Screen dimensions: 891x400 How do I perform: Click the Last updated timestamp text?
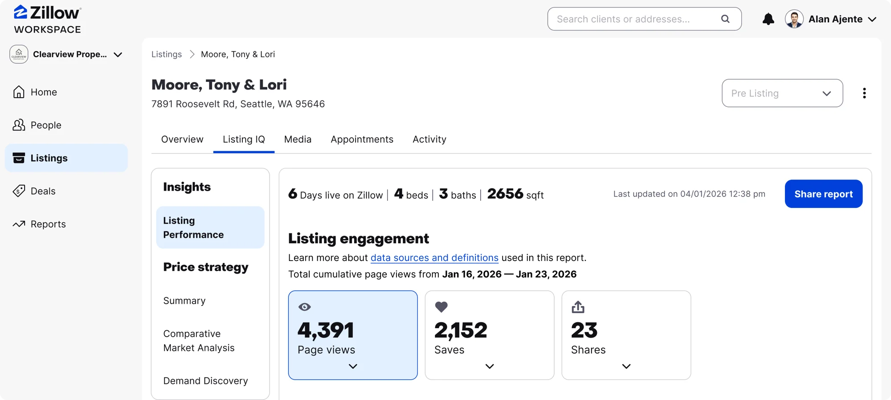[689, 194]
